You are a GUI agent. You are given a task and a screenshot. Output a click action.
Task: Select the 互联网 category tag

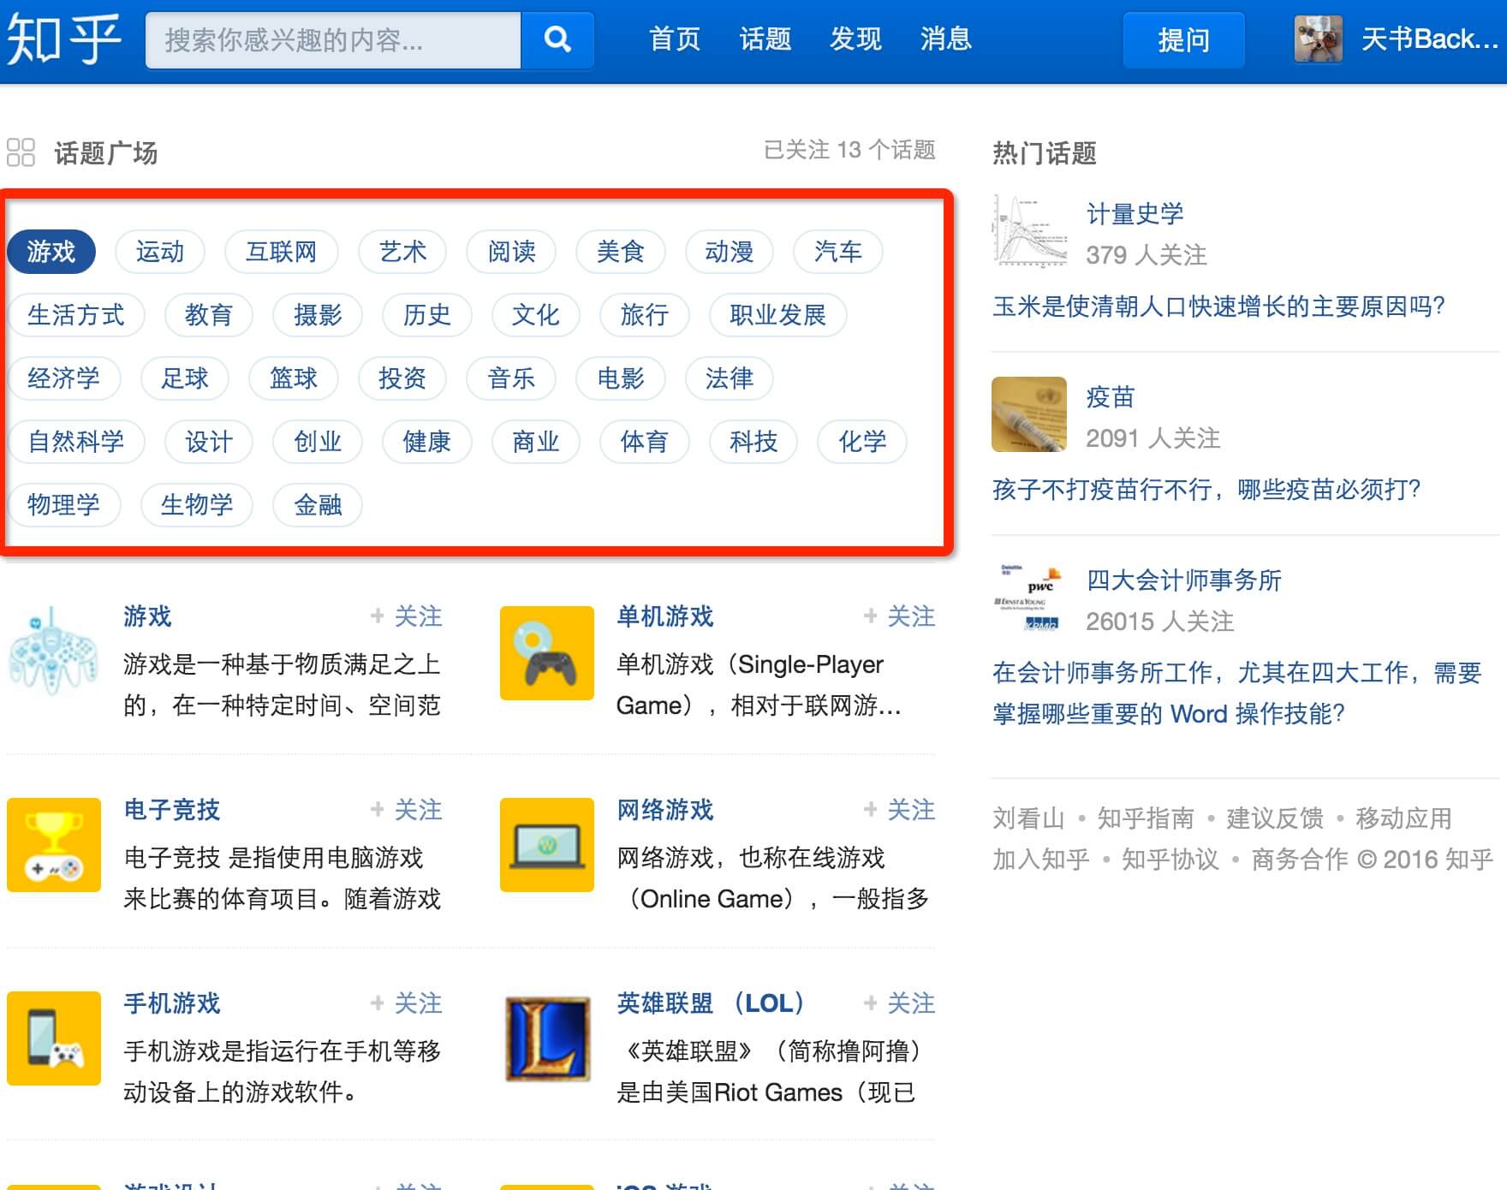click(281, 252)
